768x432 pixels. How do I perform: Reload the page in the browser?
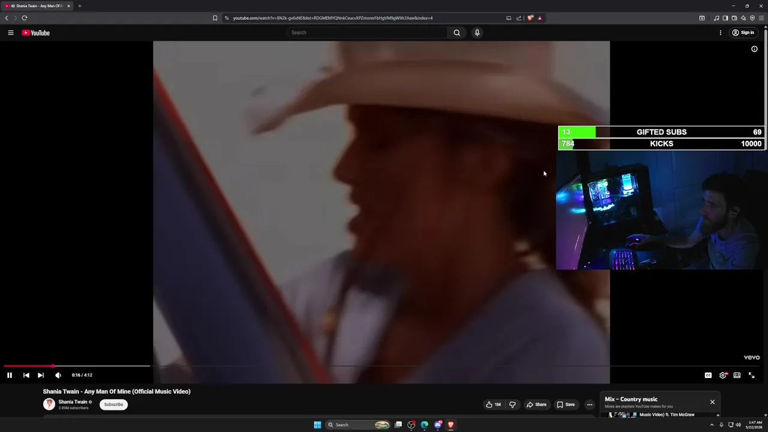click(x=25, y=18)
